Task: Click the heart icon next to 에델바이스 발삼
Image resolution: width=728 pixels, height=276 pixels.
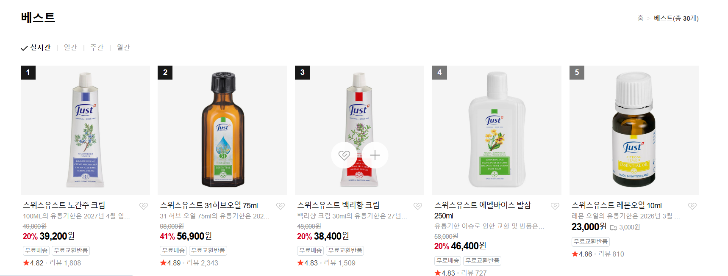Action: point(555,206)
